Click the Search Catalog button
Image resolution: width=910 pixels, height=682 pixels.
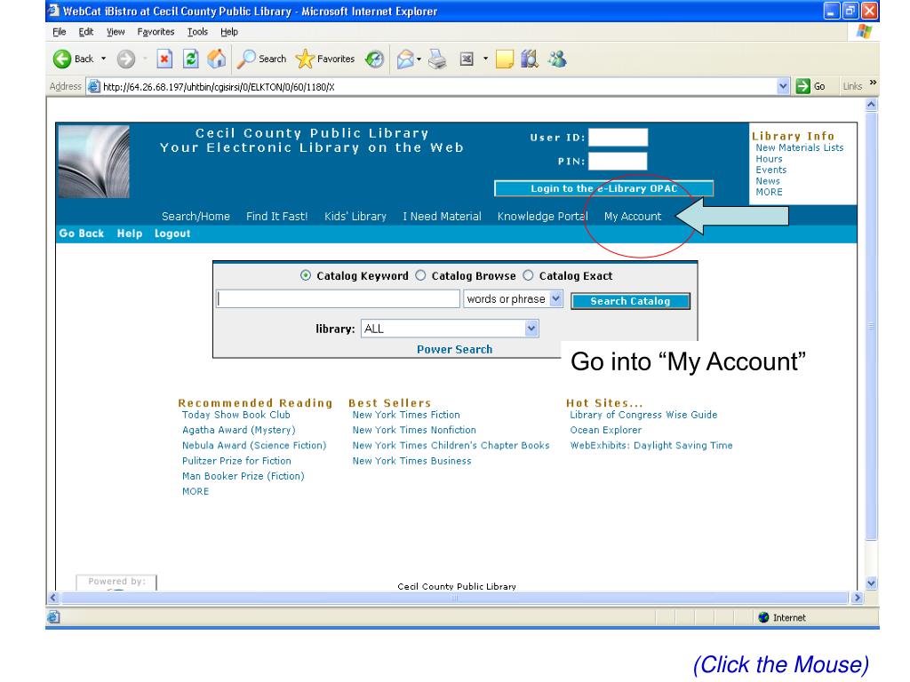[x=630, y=301]
